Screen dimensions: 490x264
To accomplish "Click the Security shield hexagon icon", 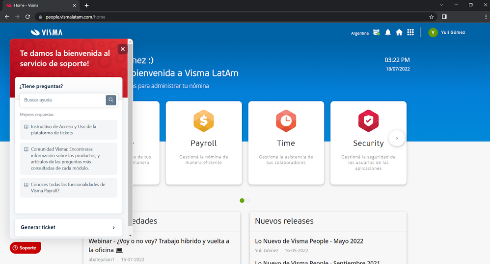I will tap(368, 120).
